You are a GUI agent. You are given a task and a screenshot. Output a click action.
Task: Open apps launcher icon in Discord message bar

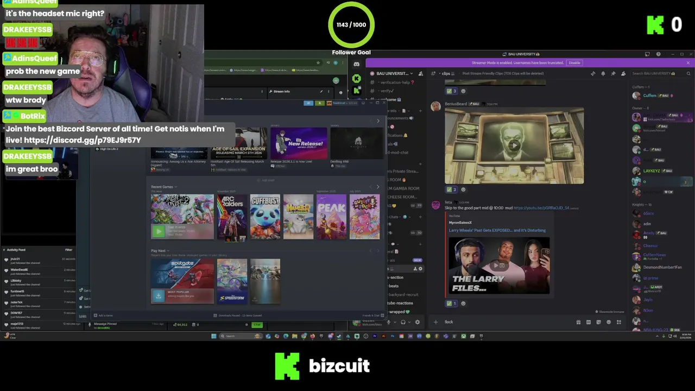[x=618, y=322]
